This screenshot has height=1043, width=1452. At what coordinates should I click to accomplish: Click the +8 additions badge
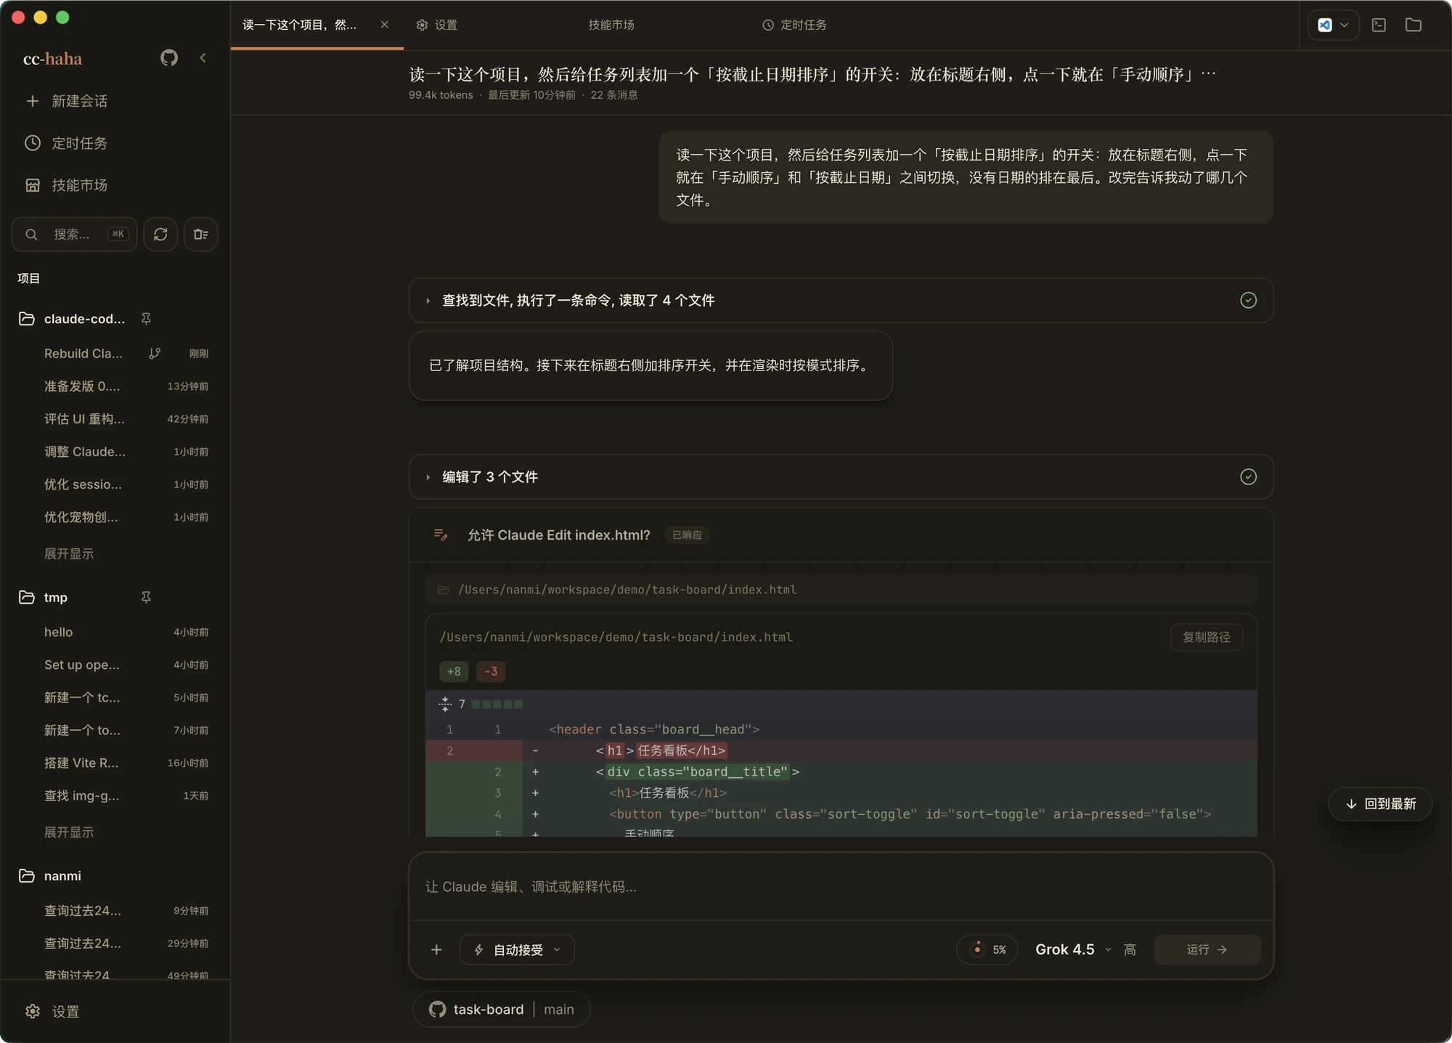454,671
